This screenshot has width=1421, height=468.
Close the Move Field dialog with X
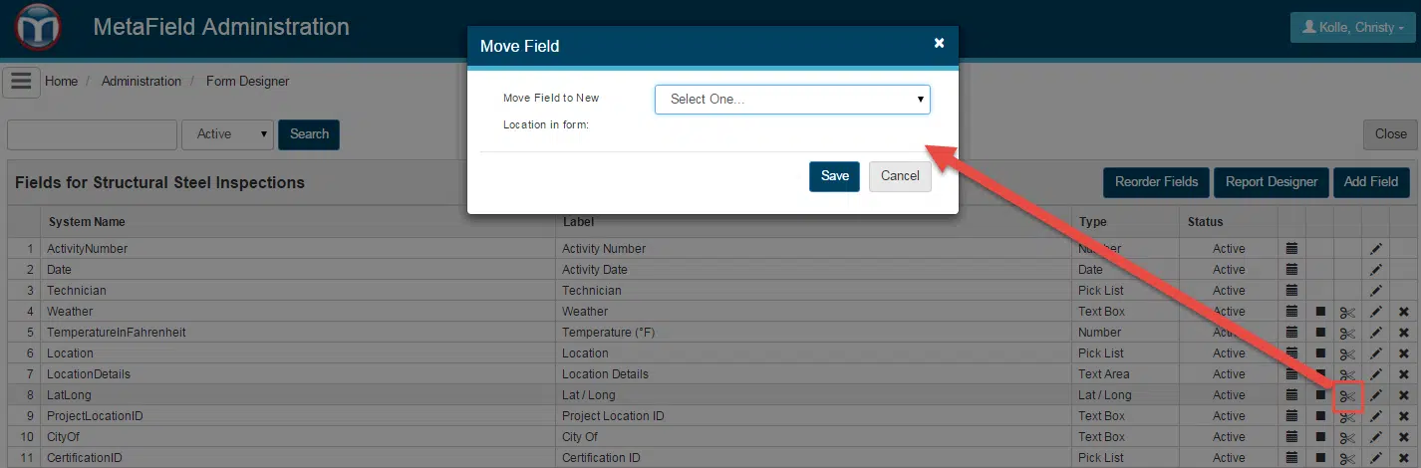939,44
